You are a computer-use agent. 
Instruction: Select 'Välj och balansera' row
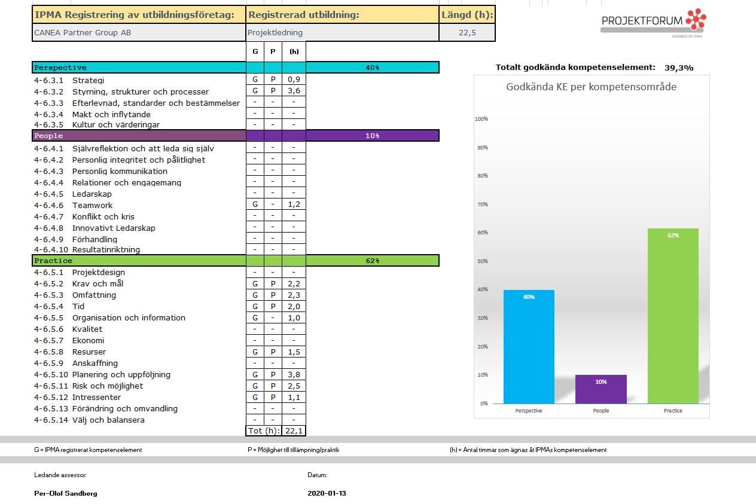(x=108, y=420)
